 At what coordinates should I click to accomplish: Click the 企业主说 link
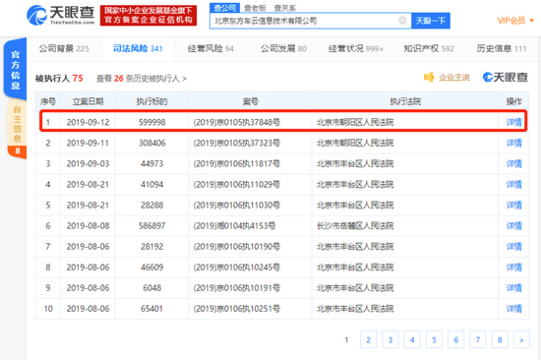[454, 77]
